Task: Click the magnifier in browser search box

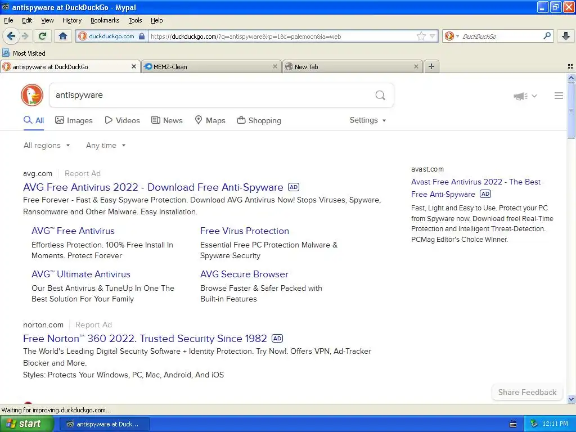Action: (x=547, y=36)
